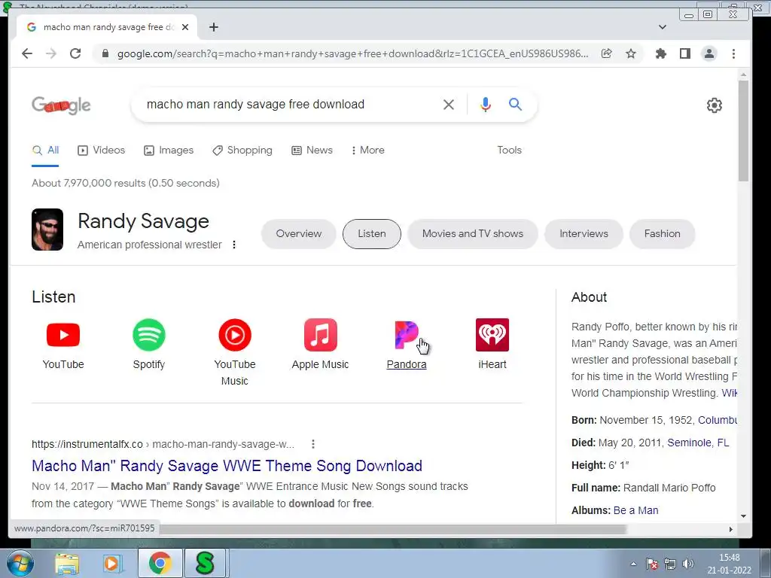Click the horizontal scrollbar right arrow
The width and height of the screenshot is (771, 578).
click(730, 529)
